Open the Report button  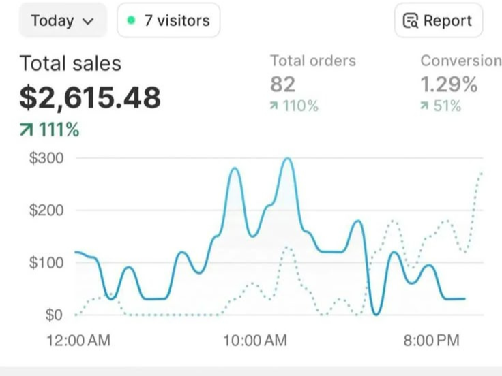click(438, 20)
